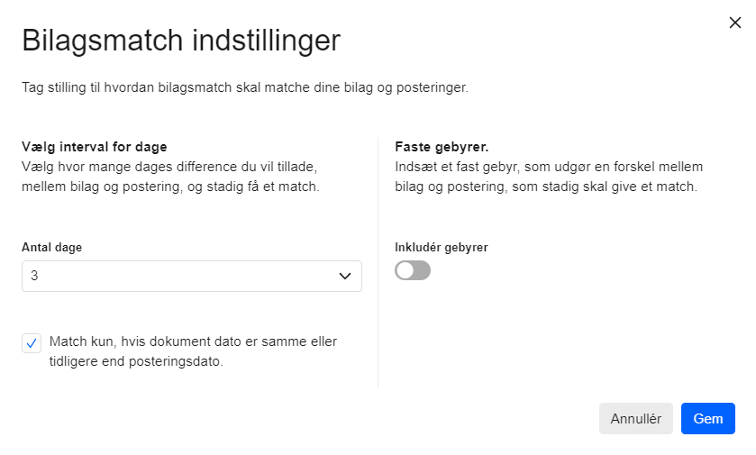Image resolution: width=756 pixels, height=455 pixels.
Task: Select the value 3 shown in Antal dage
Action: [x=34, y=276]
